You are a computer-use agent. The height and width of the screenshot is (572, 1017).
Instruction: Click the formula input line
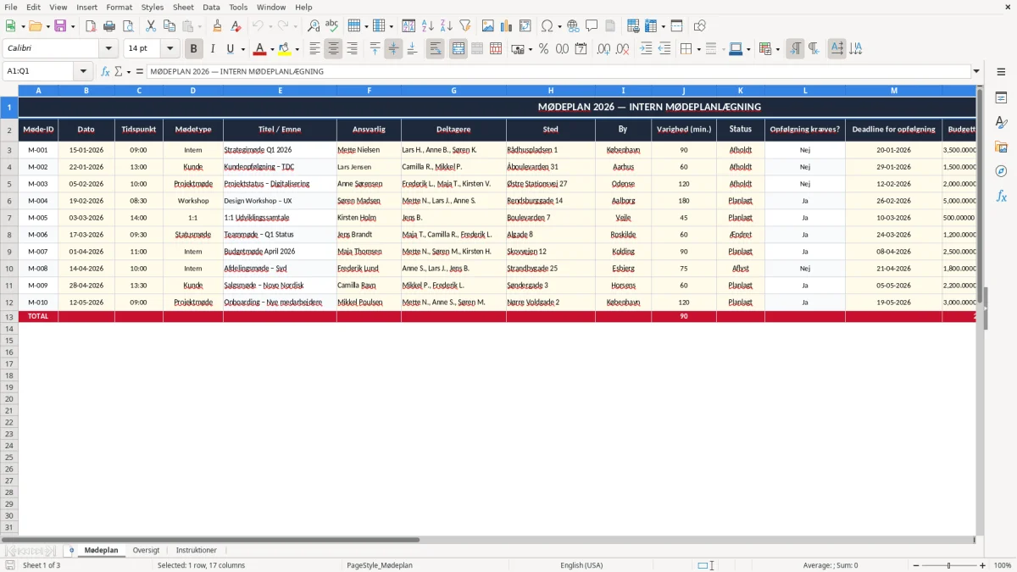(x=558, y=71)
